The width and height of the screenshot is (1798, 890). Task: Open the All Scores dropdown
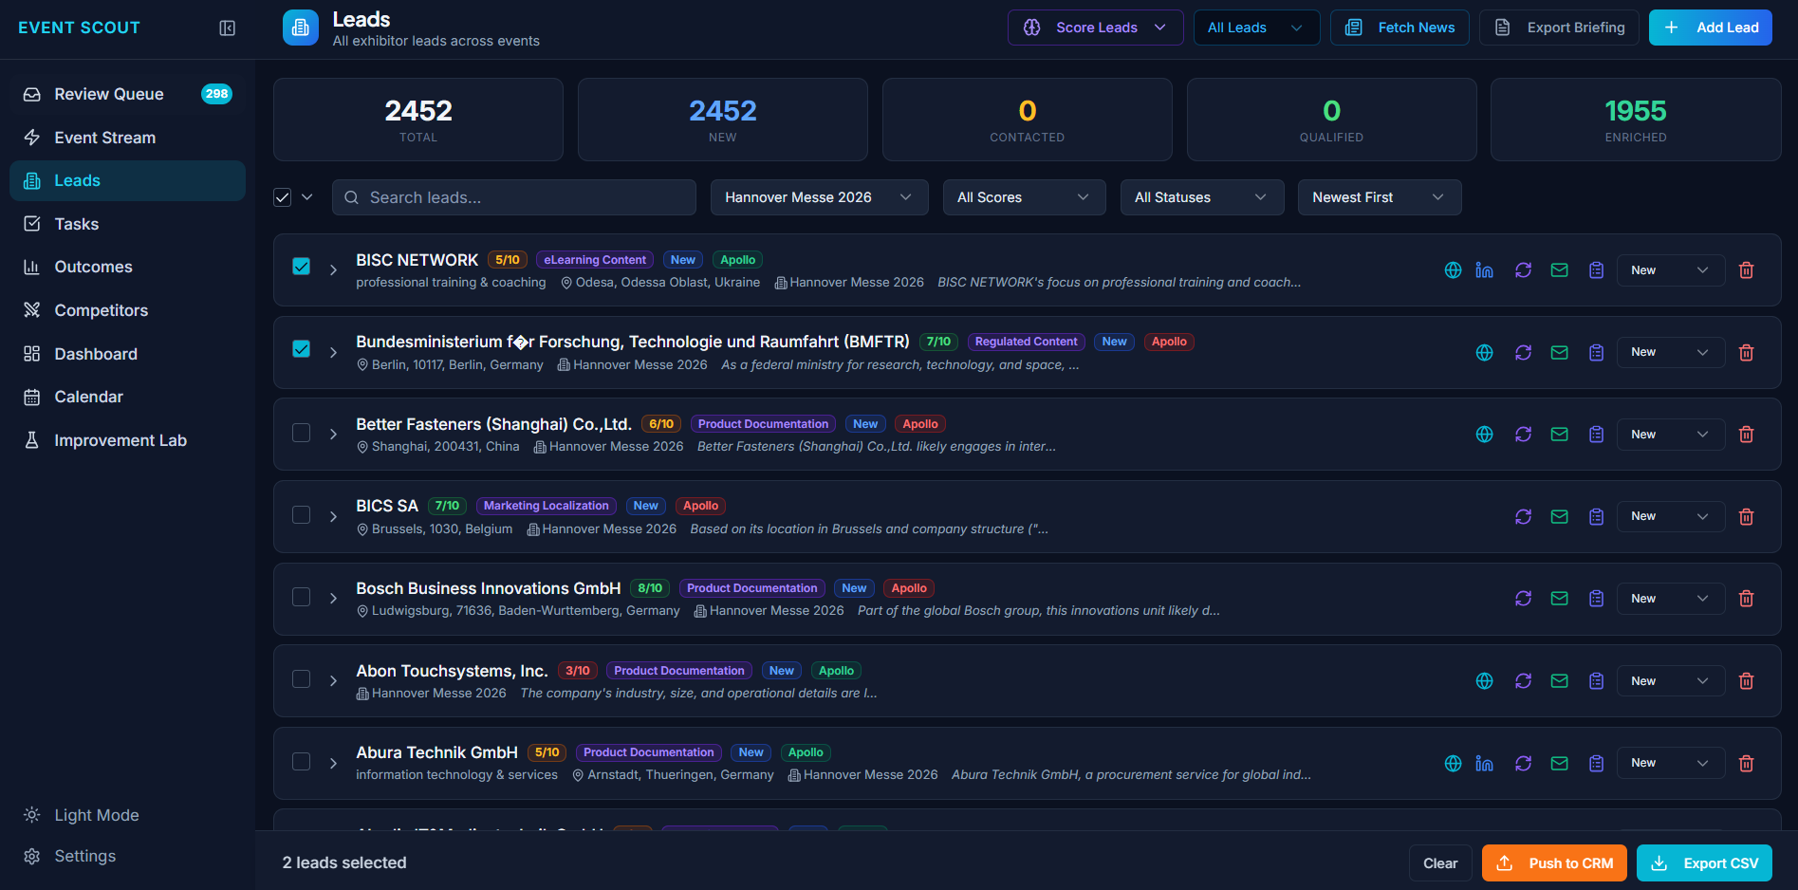pos(1024,197)
